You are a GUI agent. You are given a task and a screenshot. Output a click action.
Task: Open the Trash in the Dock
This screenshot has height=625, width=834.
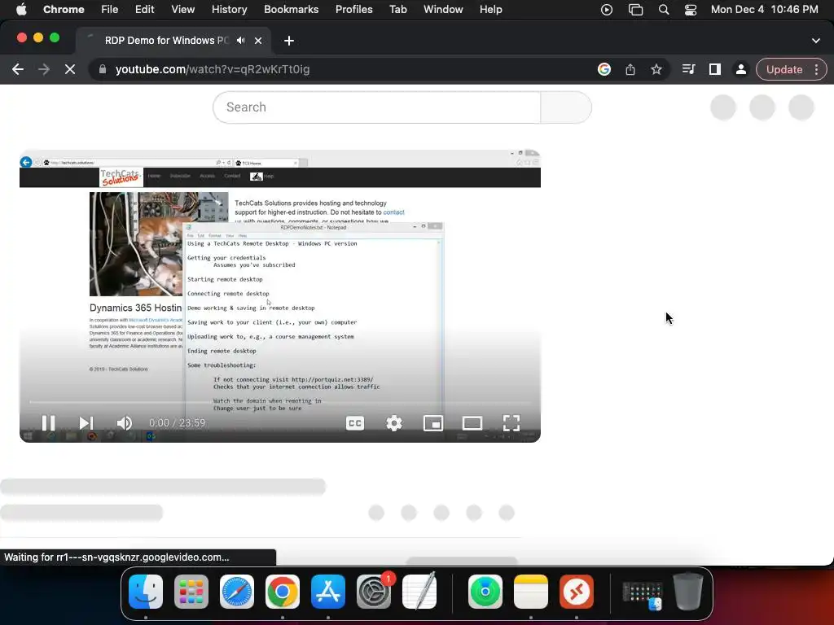click(688, 591)
